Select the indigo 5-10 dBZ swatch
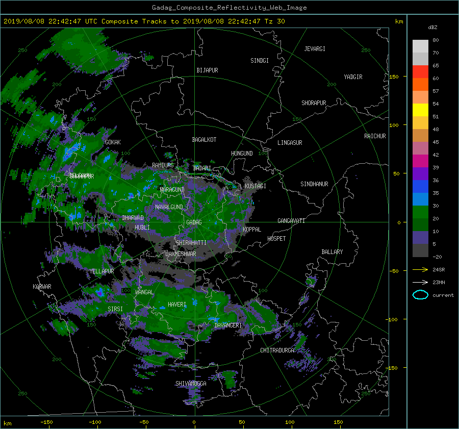 [x=420, y=238]
